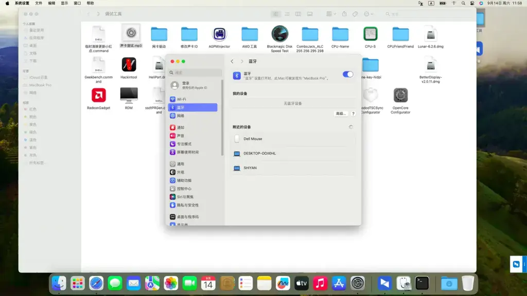This screenshot has height=296, width=527.
Task: Click the System Settings search field
Action: point(195,72)
